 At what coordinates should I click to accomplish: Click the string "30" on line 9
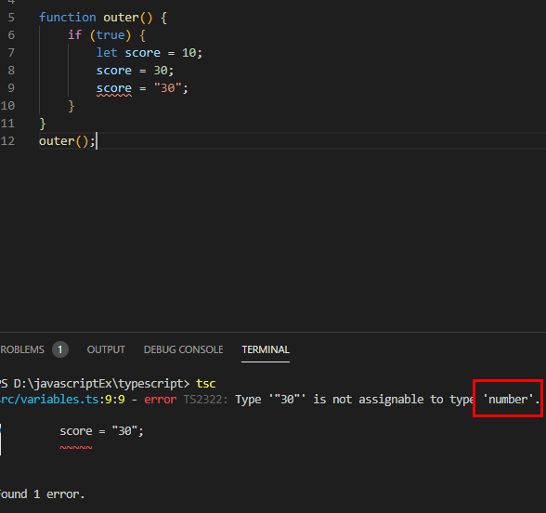click(167, 87)
